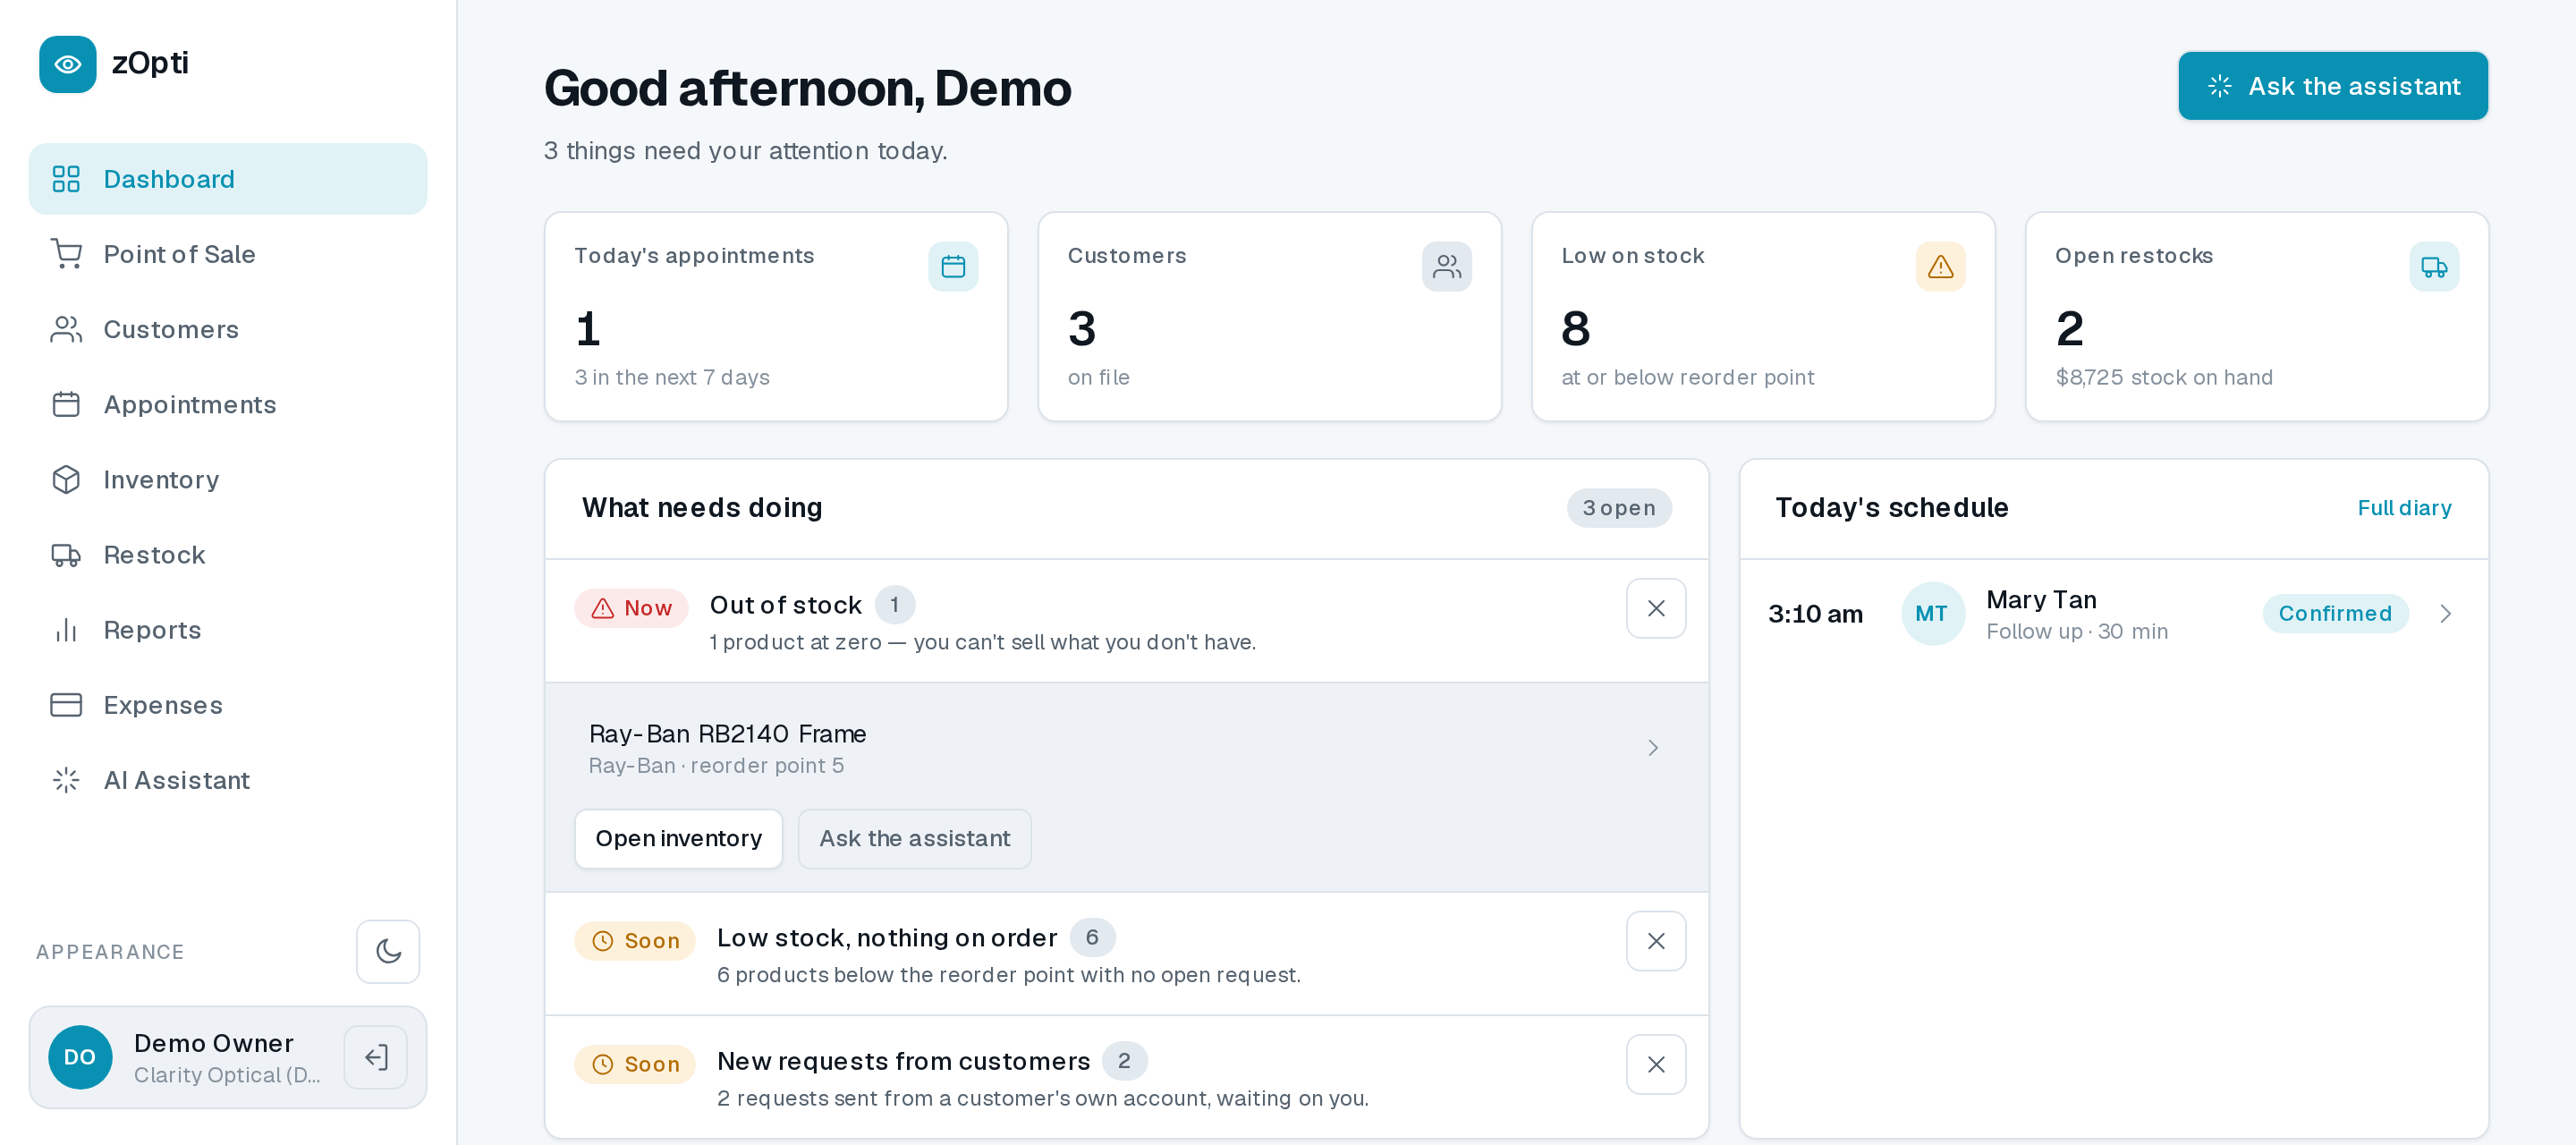Click people icon on Customers card
The height and width of the screenshot is (1145, 2576).
pyautogui.click(x=1447, y=267)
